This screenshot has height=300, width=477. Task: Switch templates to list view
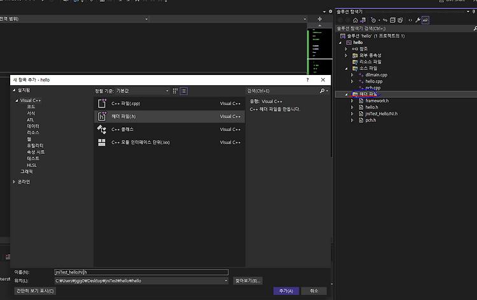point(184,91)
